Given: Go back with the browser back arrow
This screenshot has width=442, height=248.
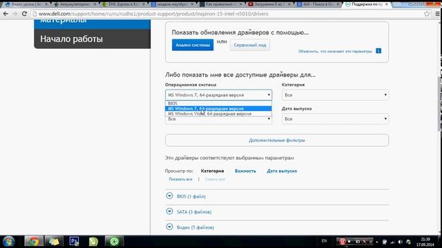Looking at the screenshot, I should 6,14.
